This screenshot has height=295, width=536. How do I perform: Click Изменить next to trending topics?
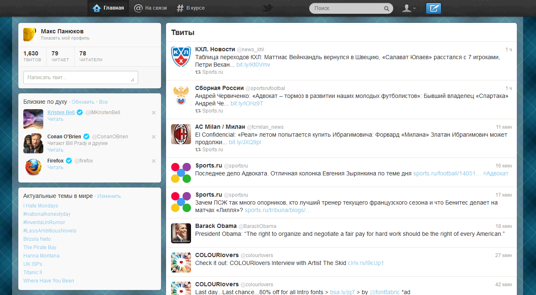[109, 196]
